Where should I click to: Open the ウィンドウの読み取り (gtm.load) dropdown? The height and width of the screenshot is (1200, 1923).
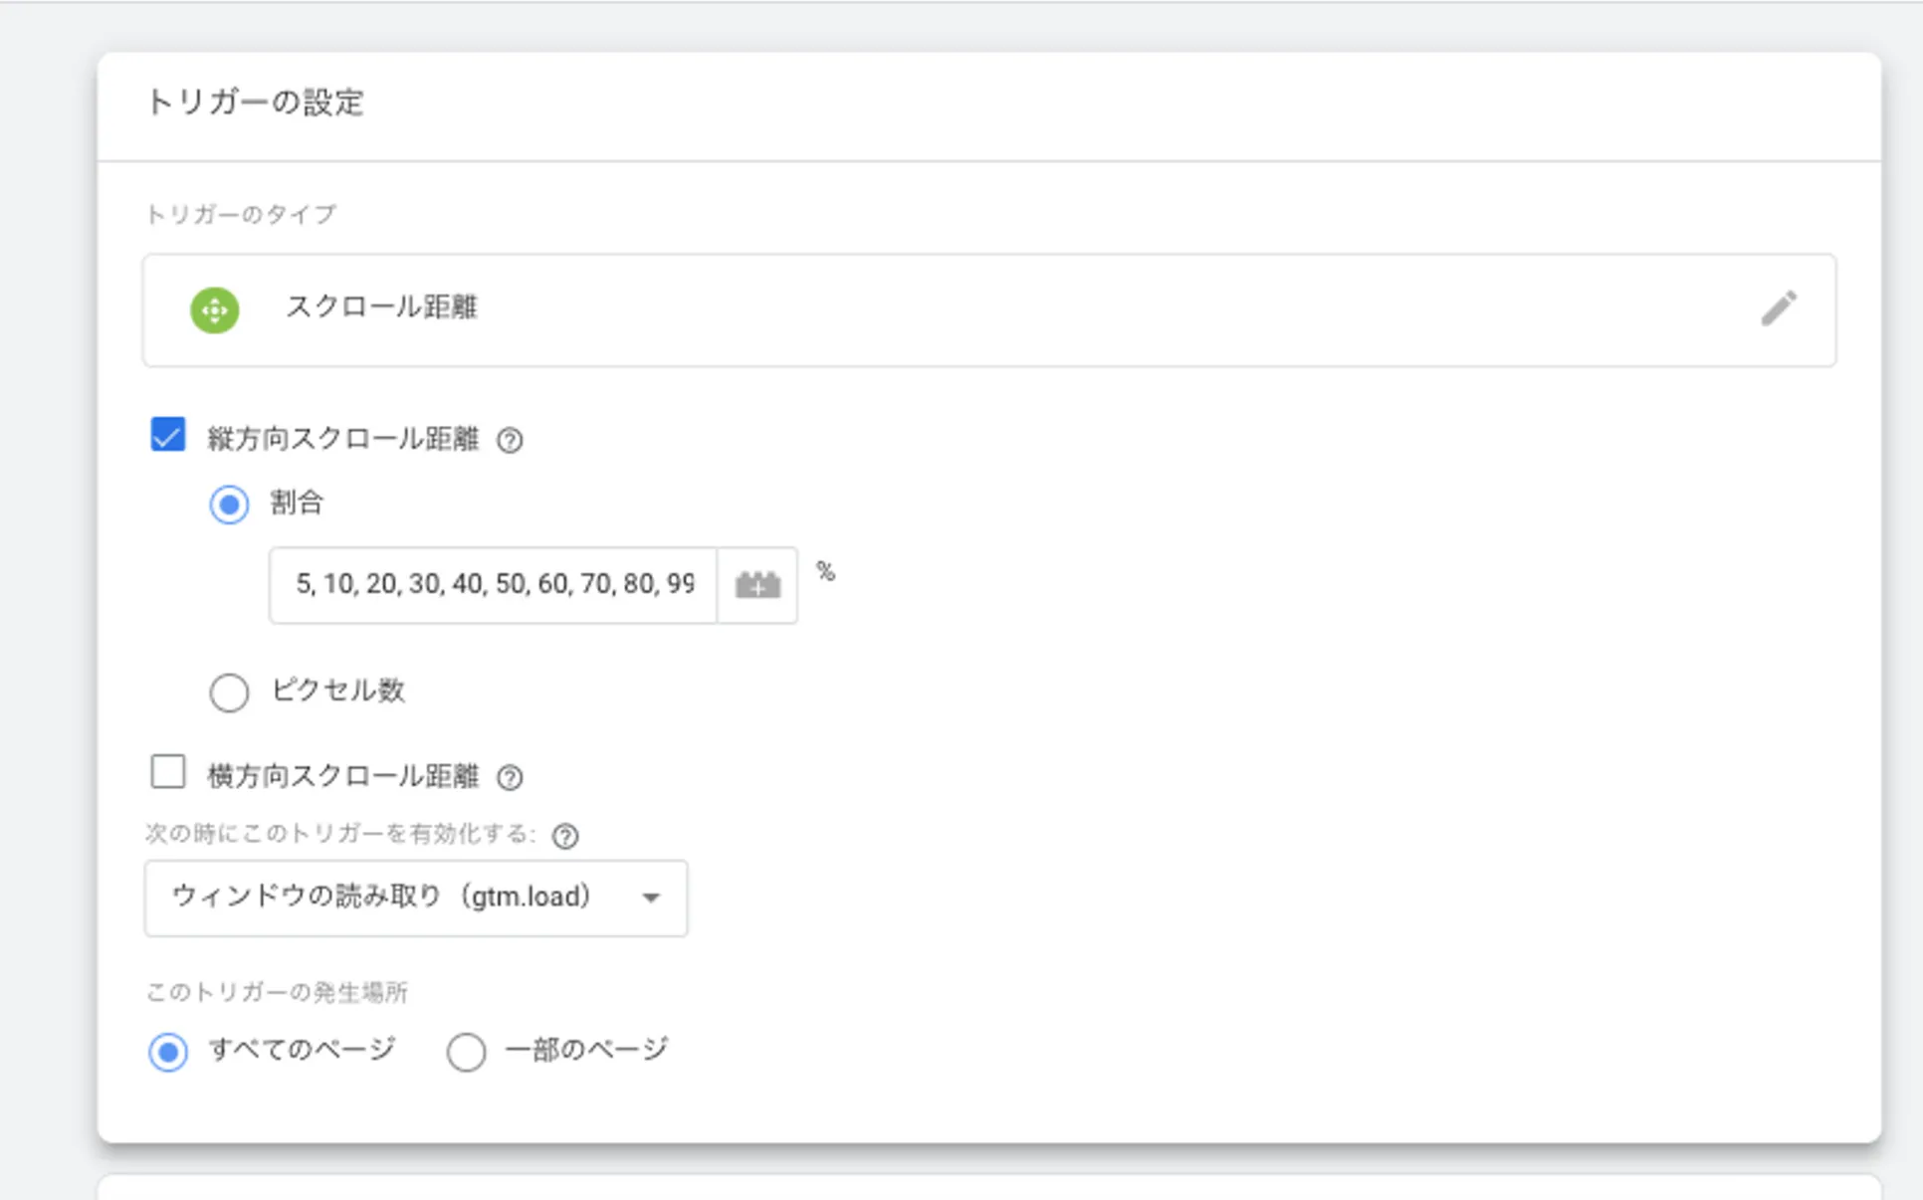pos(398,898)
